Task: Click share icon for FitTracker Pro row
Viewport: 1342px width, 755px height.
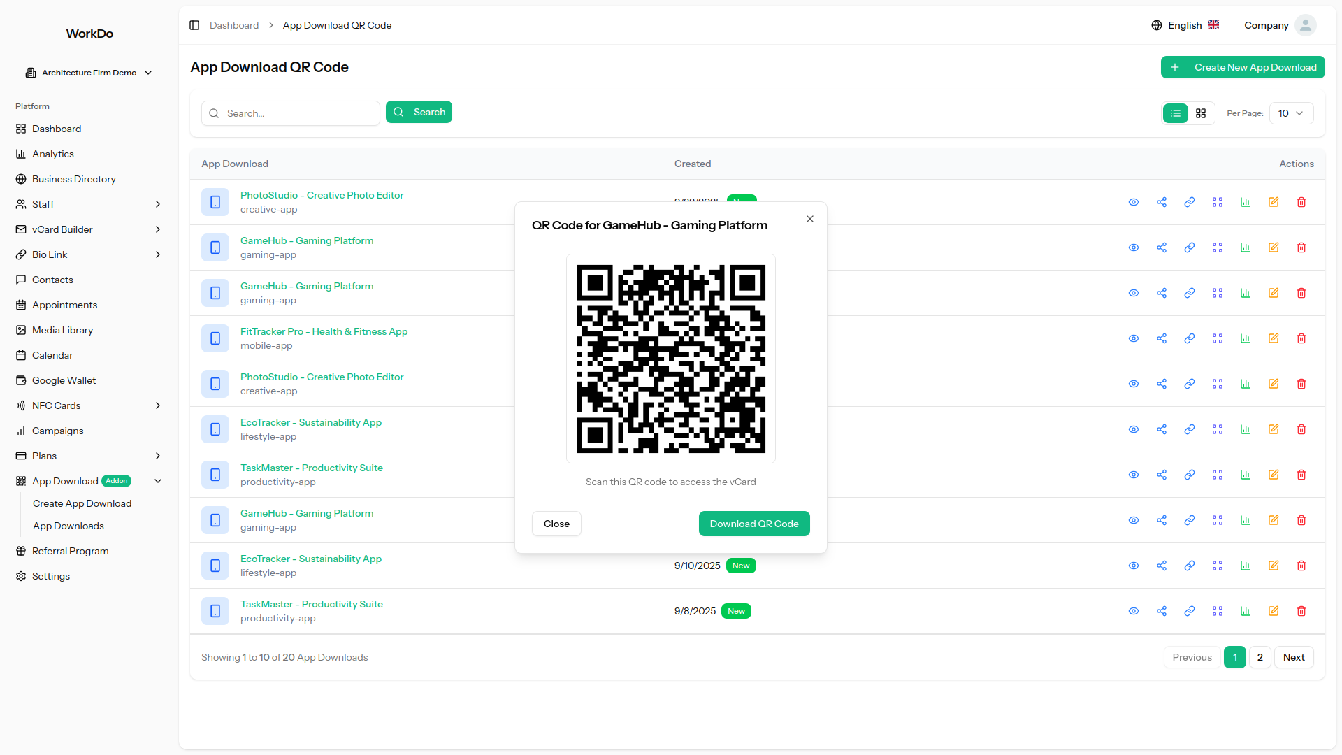Action: [1162, 338]
